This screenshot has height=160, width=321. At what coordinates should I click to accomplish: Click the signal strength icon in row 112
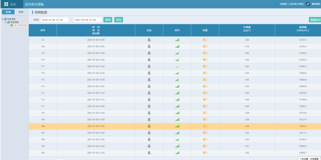pyautogui.click(x=177, y=99)
